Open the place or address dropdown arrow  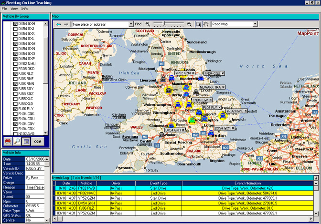point(131,24)
